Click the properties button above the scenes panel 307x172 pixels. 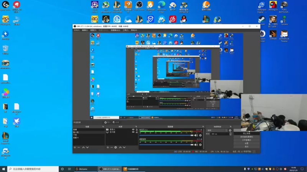click(x=107, y=122)
